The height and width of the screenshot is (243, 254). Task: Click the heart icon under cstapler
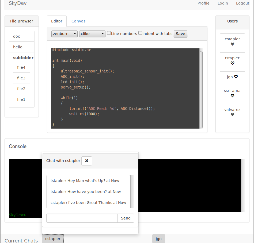point(232,44)
